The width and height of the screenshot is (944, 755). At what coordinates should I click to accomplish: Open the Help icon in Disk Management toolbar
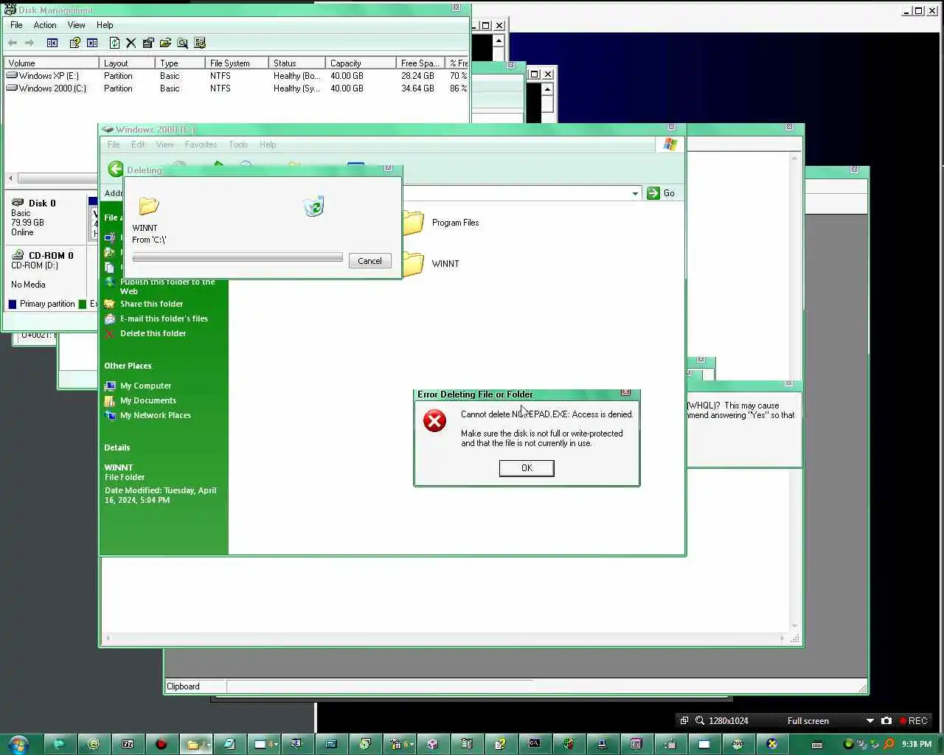point(74,43)
